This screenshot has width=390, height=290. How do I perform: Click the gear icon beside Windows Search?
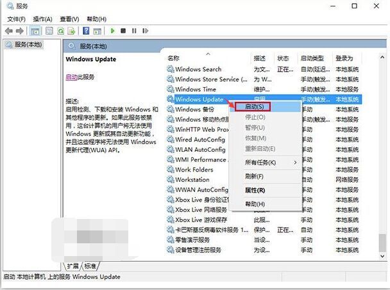[171, 69]
